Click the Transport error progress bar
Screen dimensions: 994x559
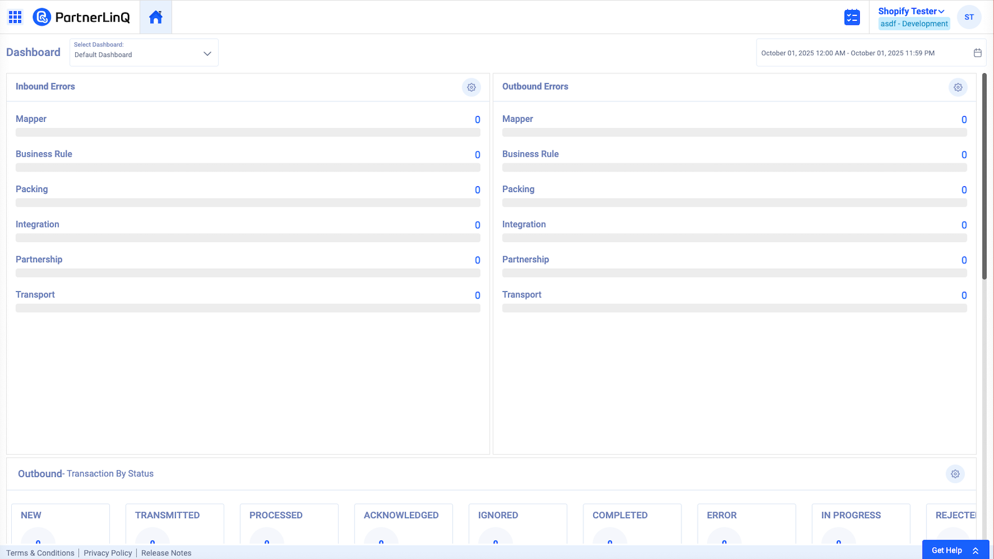click(248, 307)
